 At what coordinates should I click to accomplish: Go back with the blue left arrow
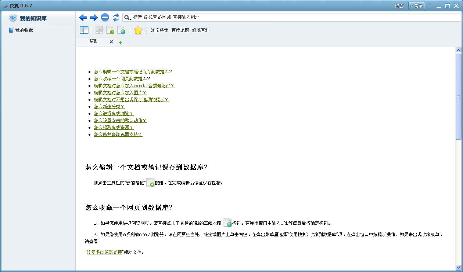[x=83, y=17]
